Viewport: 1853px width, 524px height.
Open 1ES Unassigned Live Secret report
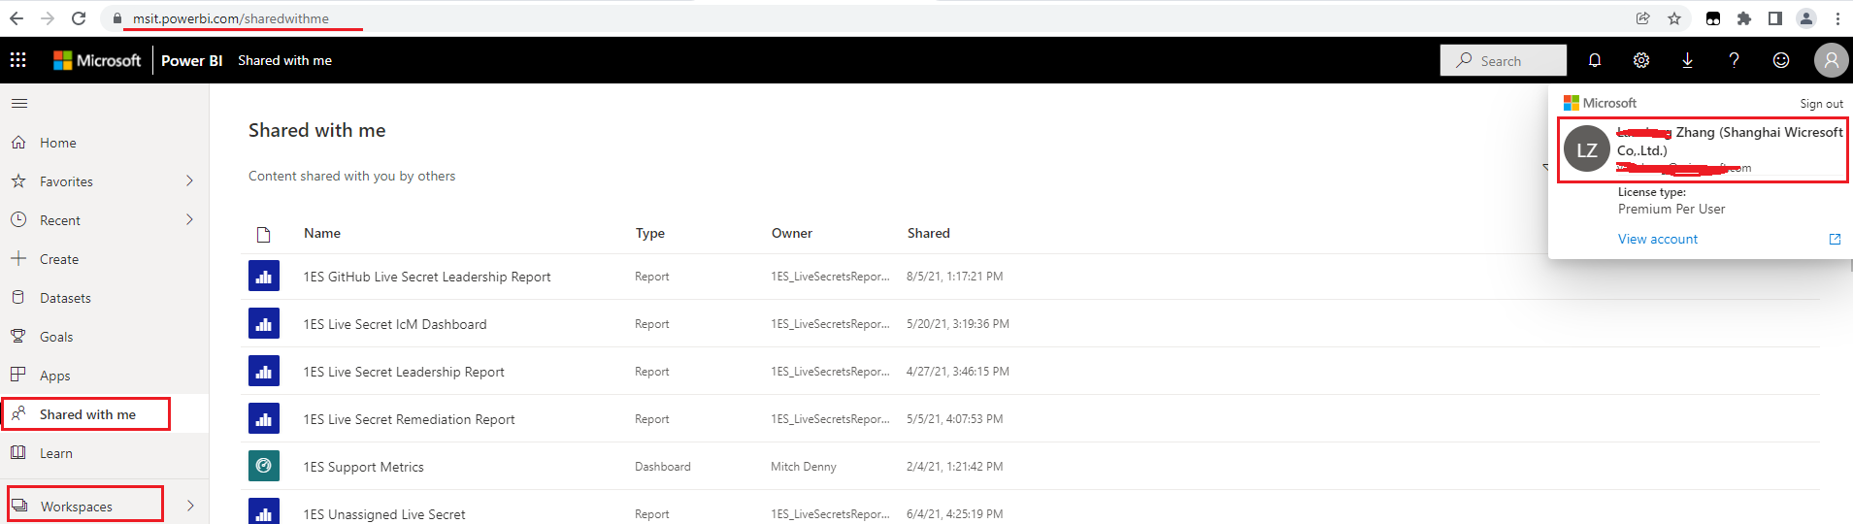tap(384, 514)
